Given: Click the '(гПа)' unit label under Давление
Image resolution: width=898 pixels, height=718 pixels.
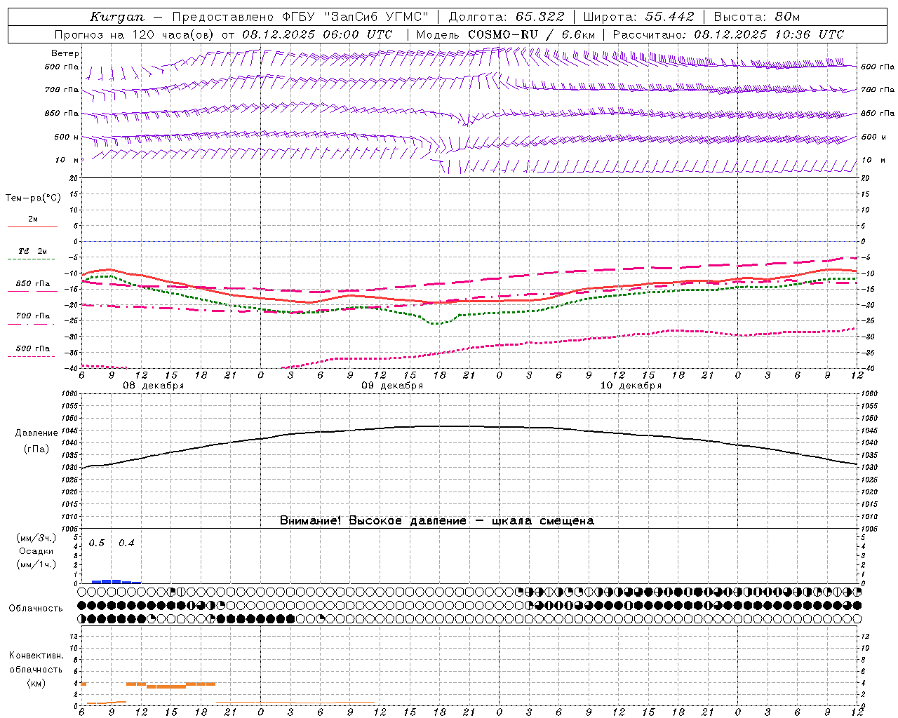Looking at the screenshot, I should [x=36, y=449].
